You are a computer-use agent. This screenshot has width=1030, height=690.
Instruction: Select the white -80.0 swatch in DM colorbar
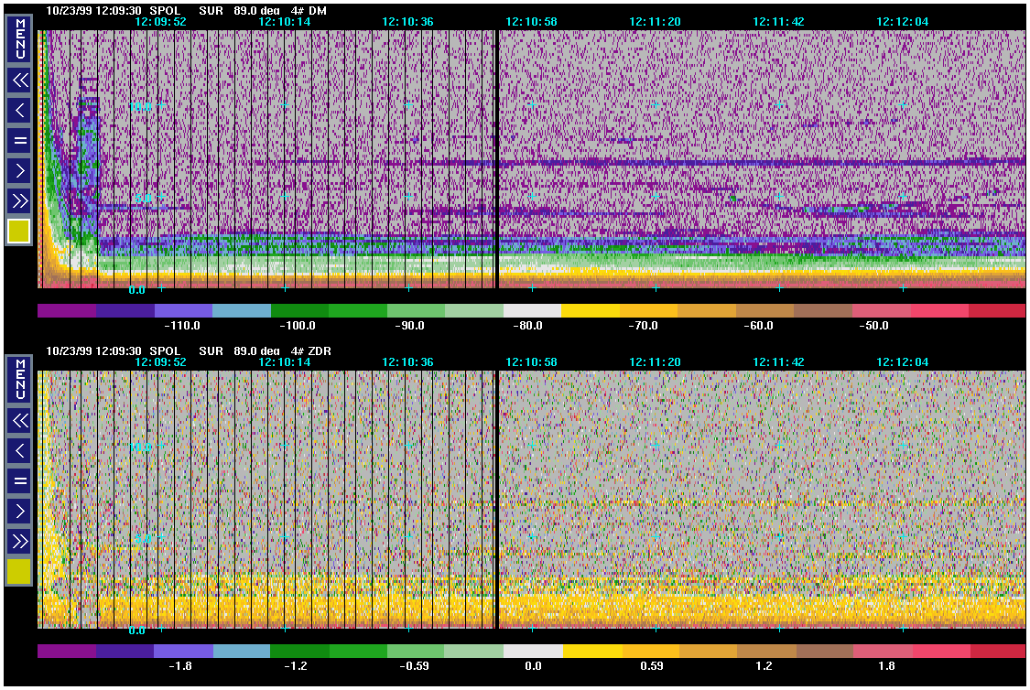[x=533, y=310]
